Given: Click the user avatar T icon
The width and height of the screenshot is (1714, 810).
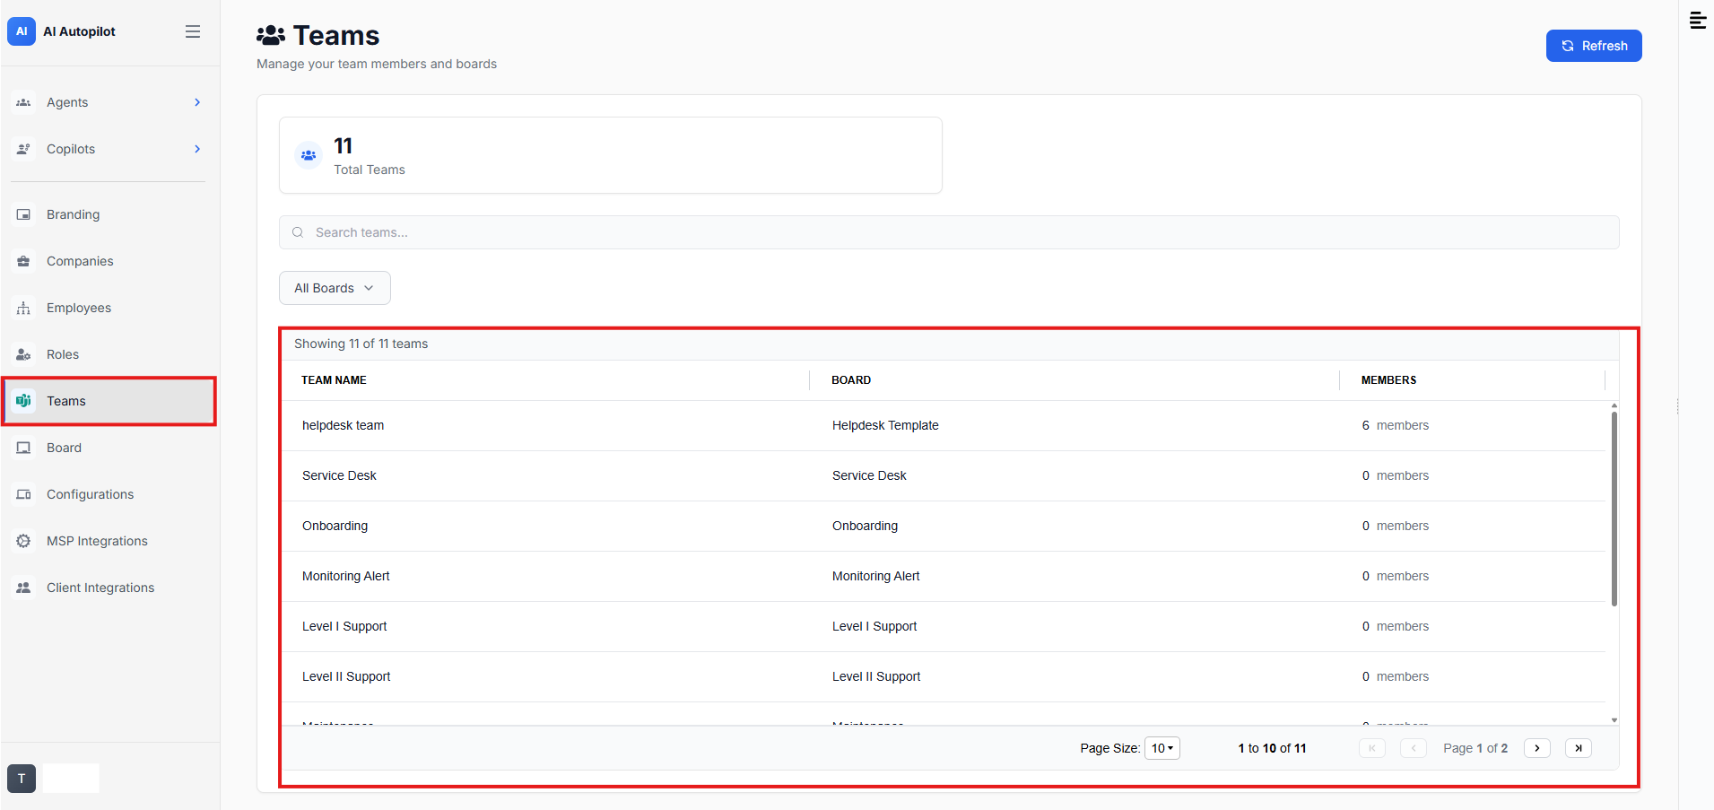Looking at the screenshot, I should tap(22, 779).
